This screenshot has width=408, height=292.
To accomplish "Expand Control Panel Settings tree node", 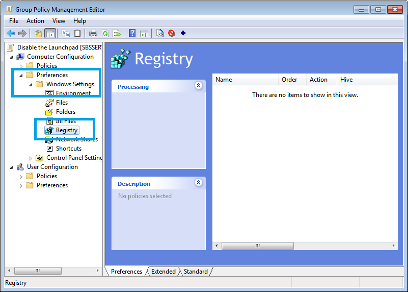I will [31, 158].
